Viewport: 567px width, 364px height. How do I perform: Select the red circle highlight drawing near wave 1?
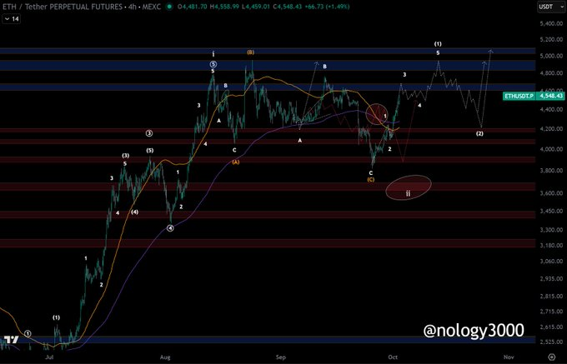click(x=376, y=114)
